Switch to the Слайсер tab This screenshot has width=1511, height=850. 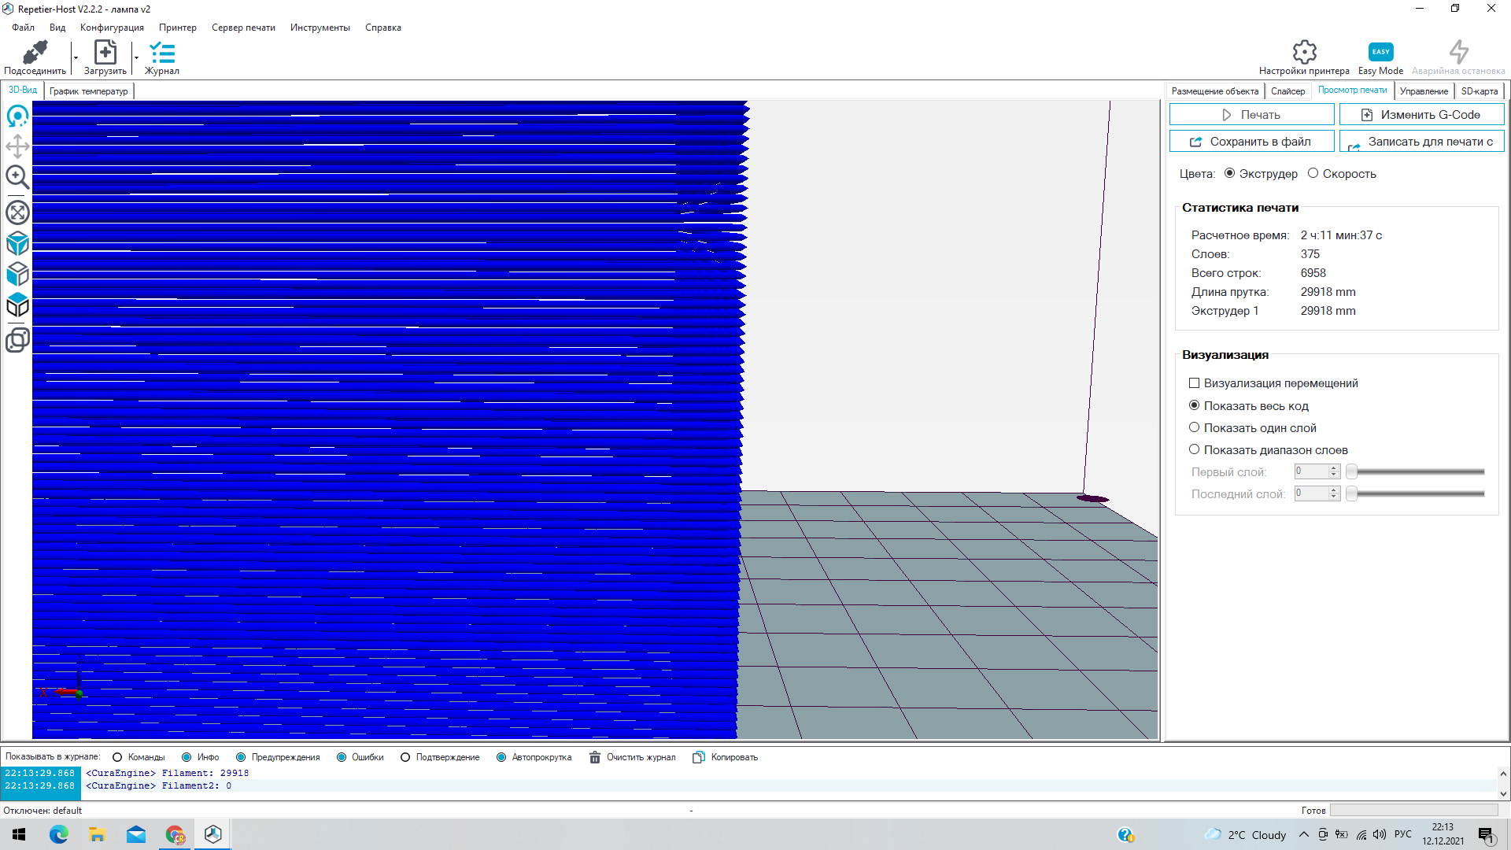click(x=1287, y=91)
